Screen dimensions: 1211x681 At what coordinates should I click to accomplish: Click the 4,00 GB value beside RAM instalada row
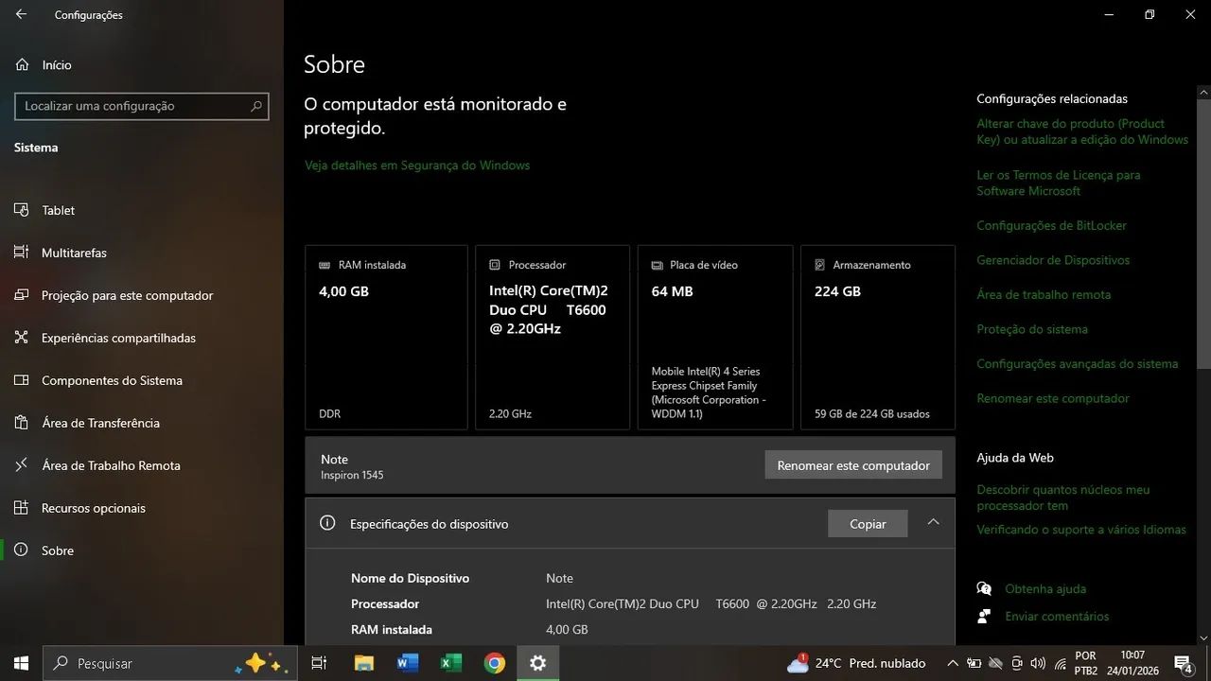567,629
